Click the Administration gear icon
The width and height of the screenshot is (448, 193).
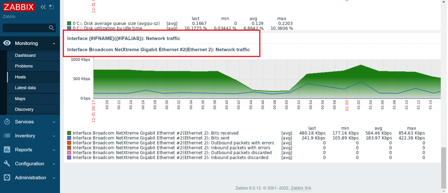point(7,177)
